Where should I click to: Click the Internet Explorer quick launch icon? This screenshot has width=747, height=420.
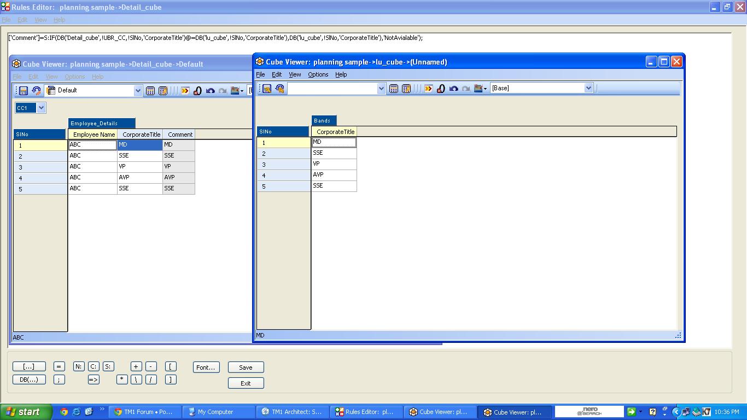click(x=77, y=412)
